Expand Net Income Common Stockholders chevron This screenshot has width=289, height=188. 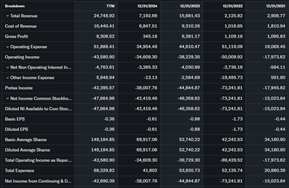coord(7,98)
